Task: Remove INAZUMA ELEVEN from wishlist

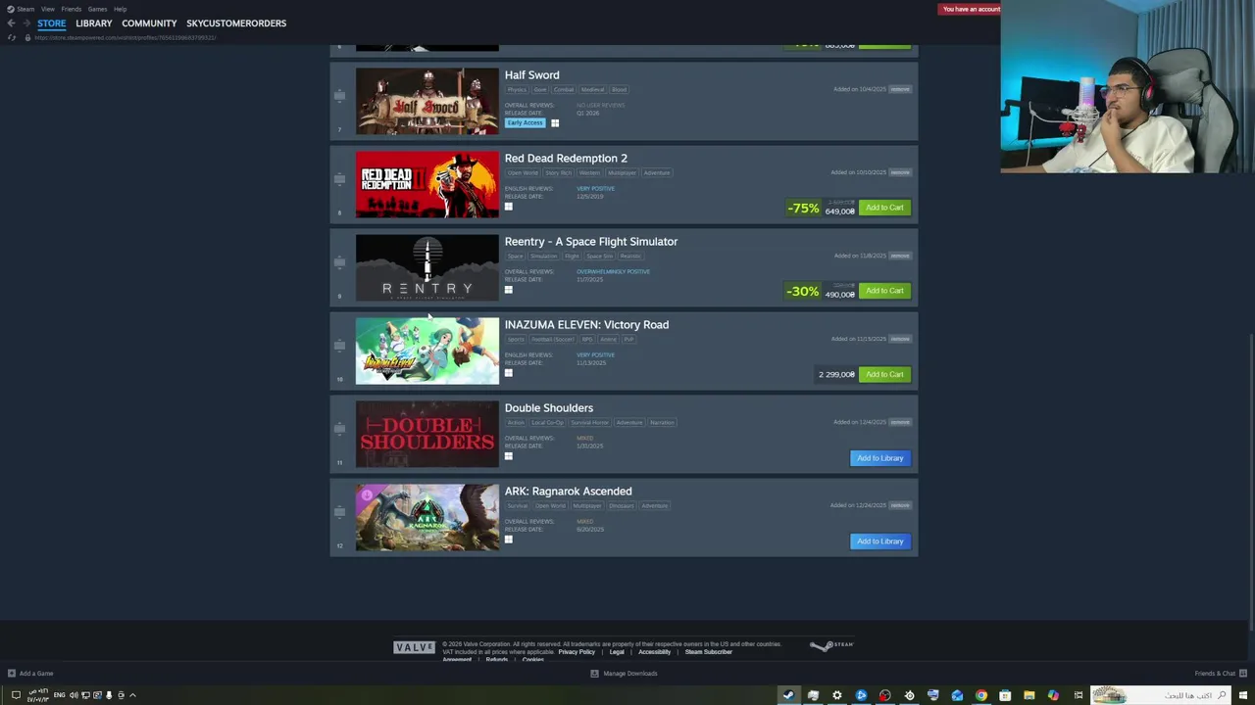Action: point(900,339)
